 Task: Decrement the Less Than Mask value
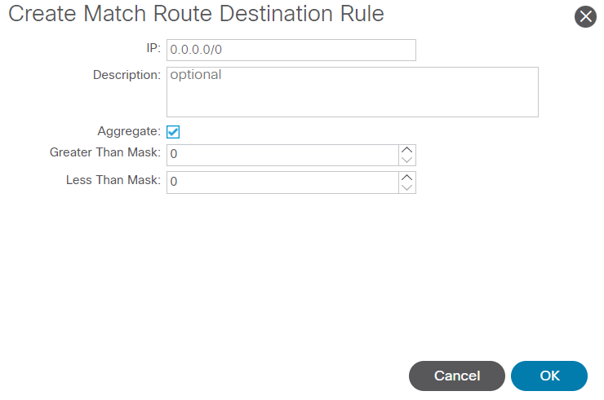coord(408,187)
